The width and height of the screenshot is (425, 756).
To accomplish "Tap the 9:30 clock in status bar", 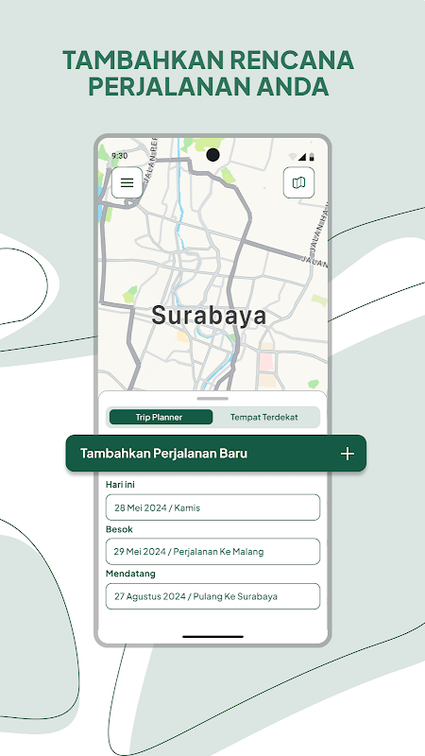I will click(x=120, y=156).
